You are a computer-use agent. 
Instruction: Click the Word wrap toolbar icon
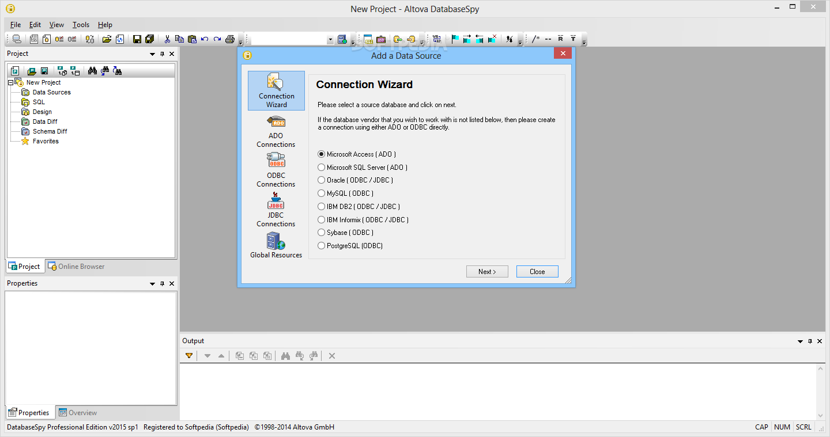point(437,39)
